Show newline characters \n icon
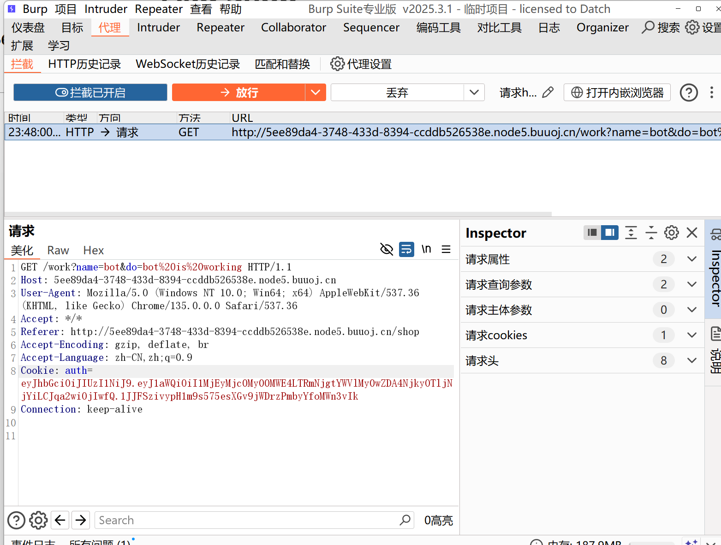Image resolution: width=721 pixels, height=545 pixels. (426, 250)
